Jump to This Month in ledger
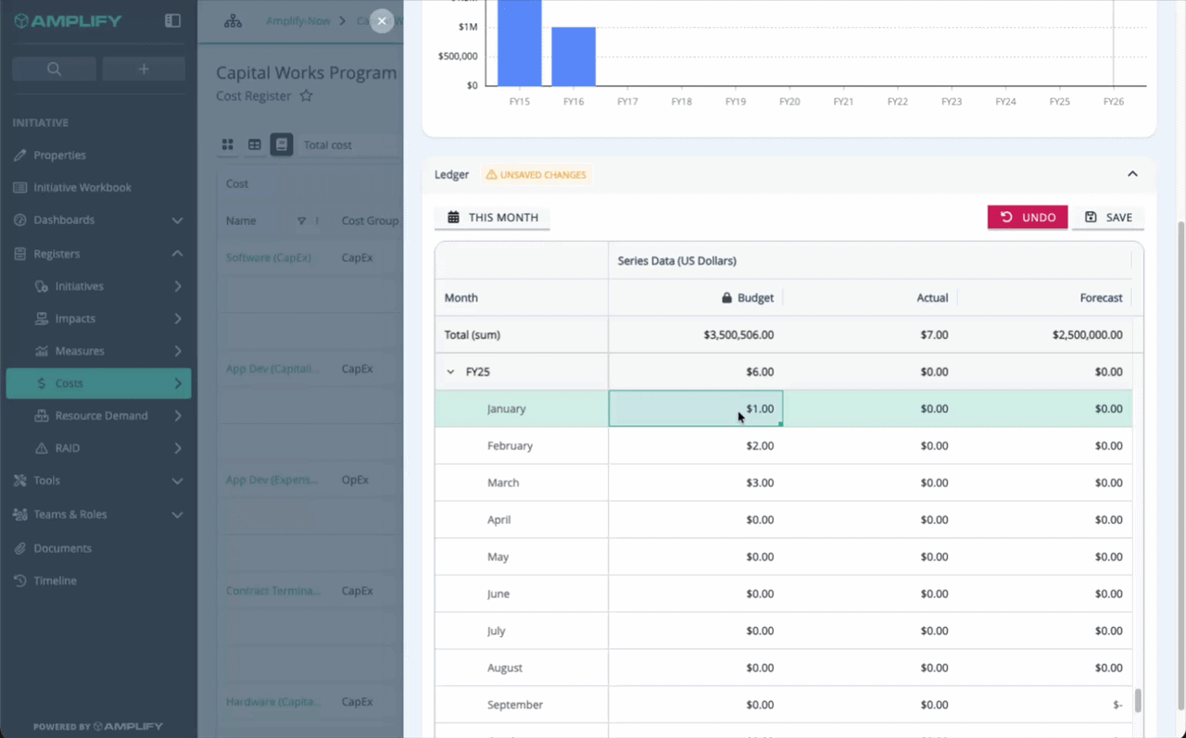Screen dimensions: 1186x738 [x=492, y=218]
